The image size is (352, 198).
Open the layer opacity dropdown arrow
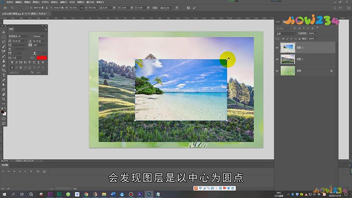point(316,33)
